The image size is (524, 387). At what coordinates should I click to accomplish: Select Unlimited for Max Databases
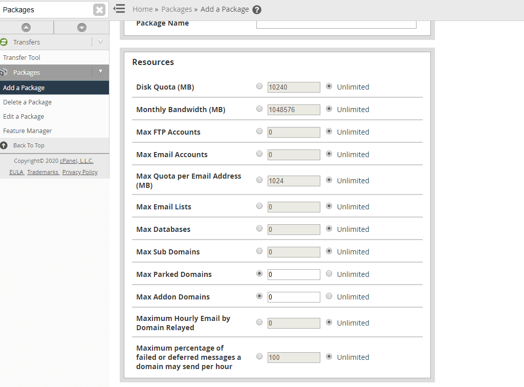(329, 229)
